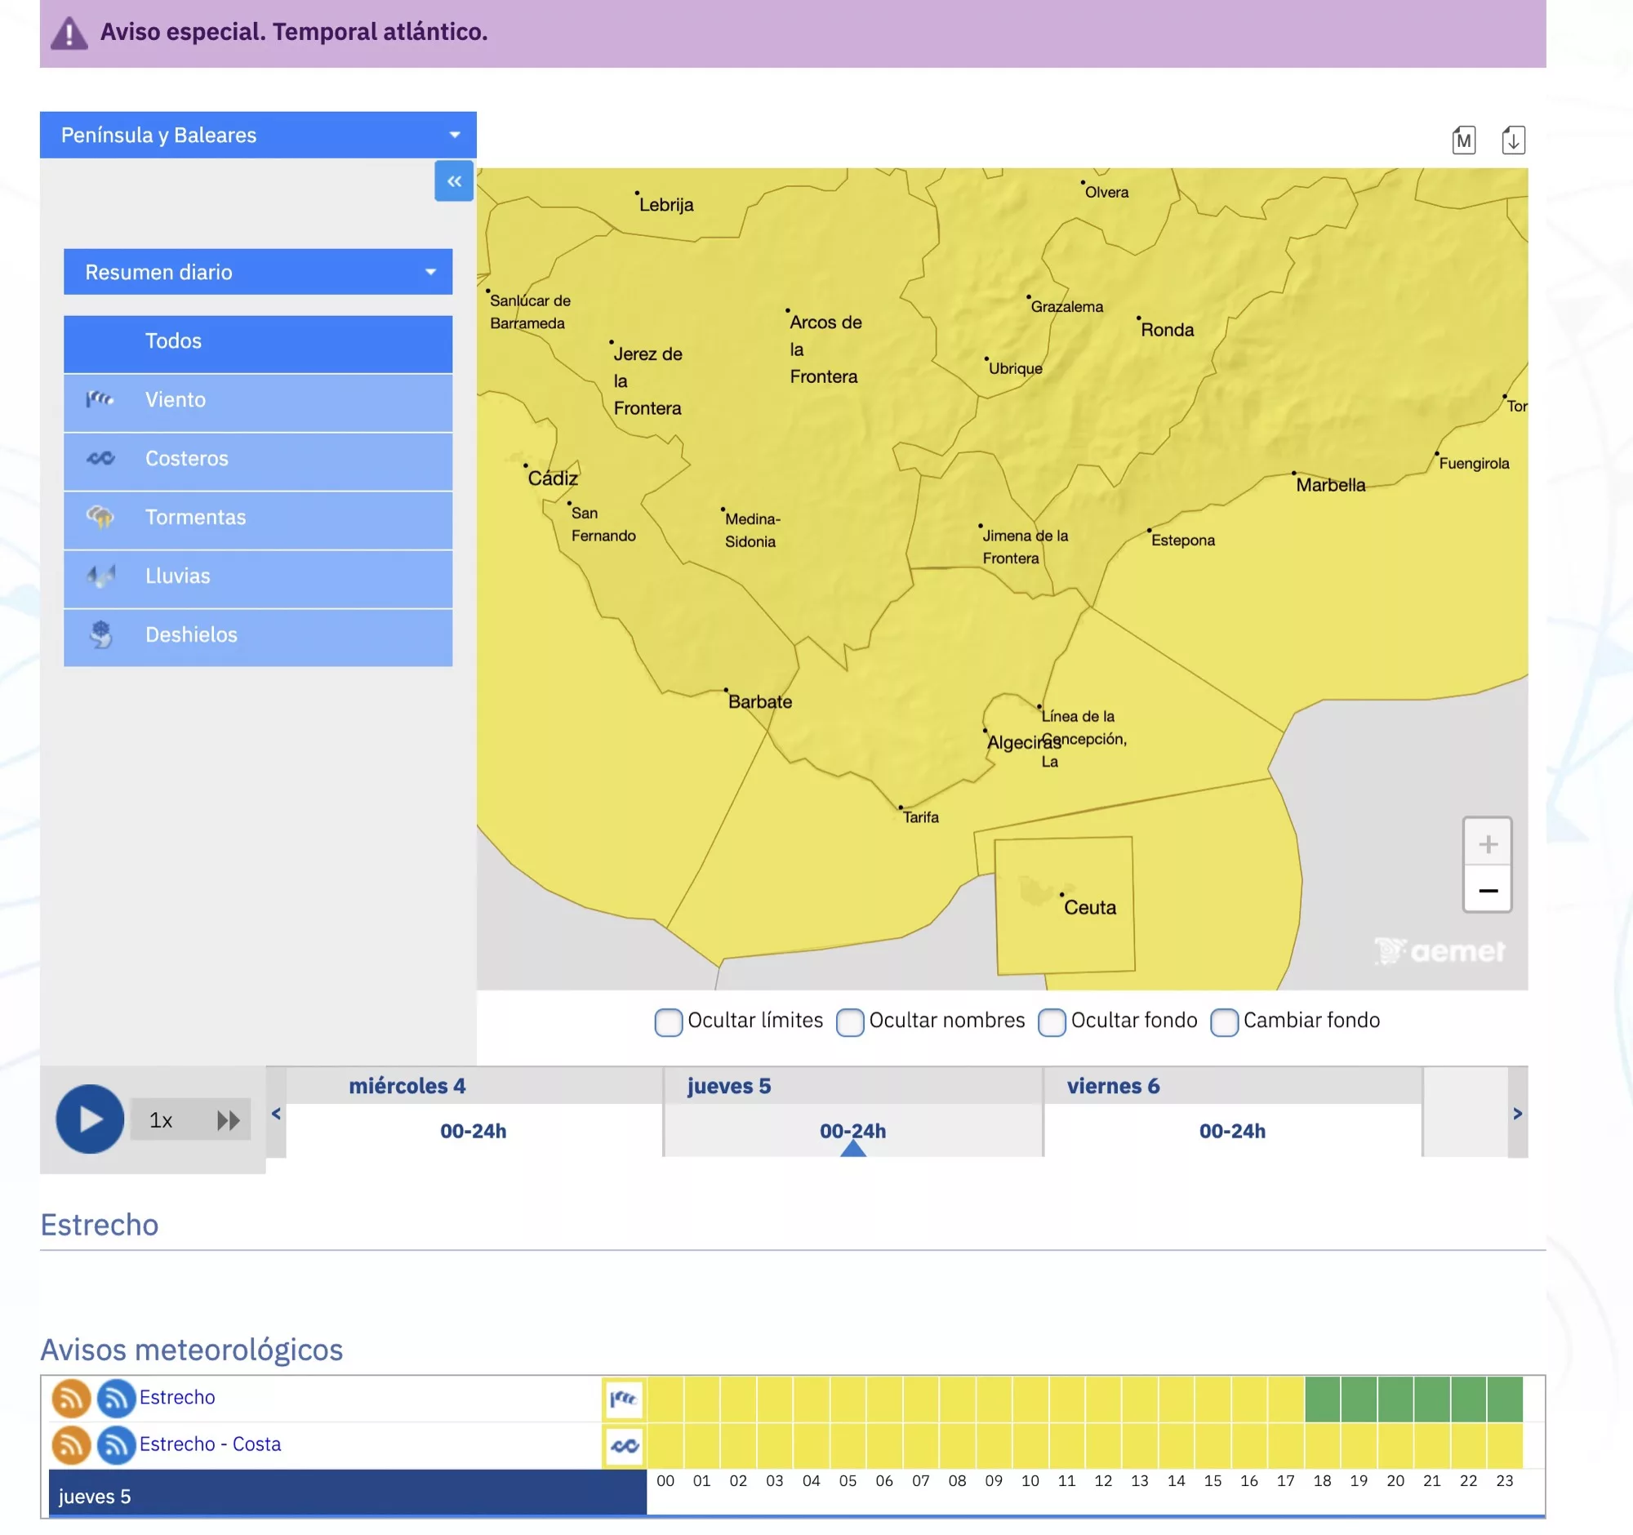The height and width of the screenshot is (1535, 1633).
Task: Enable Ocultar límites checkbox
Action: (x=668, y=1021)
